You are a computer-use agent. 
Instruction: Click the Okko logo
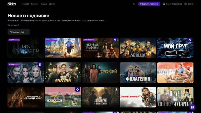[x=12, y=4]
